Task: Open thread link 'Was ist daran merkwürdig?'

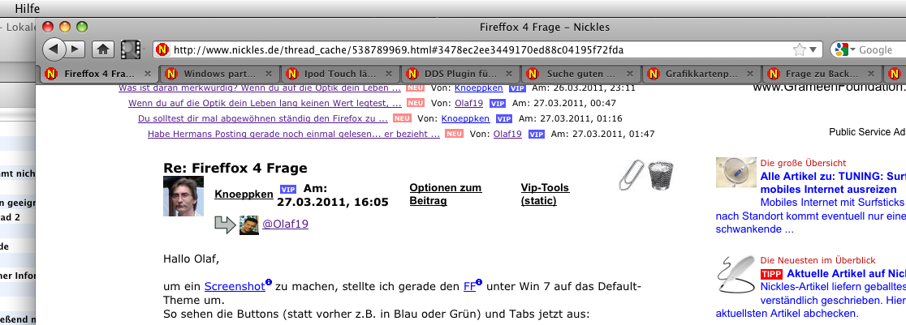Action: point(260,88)
